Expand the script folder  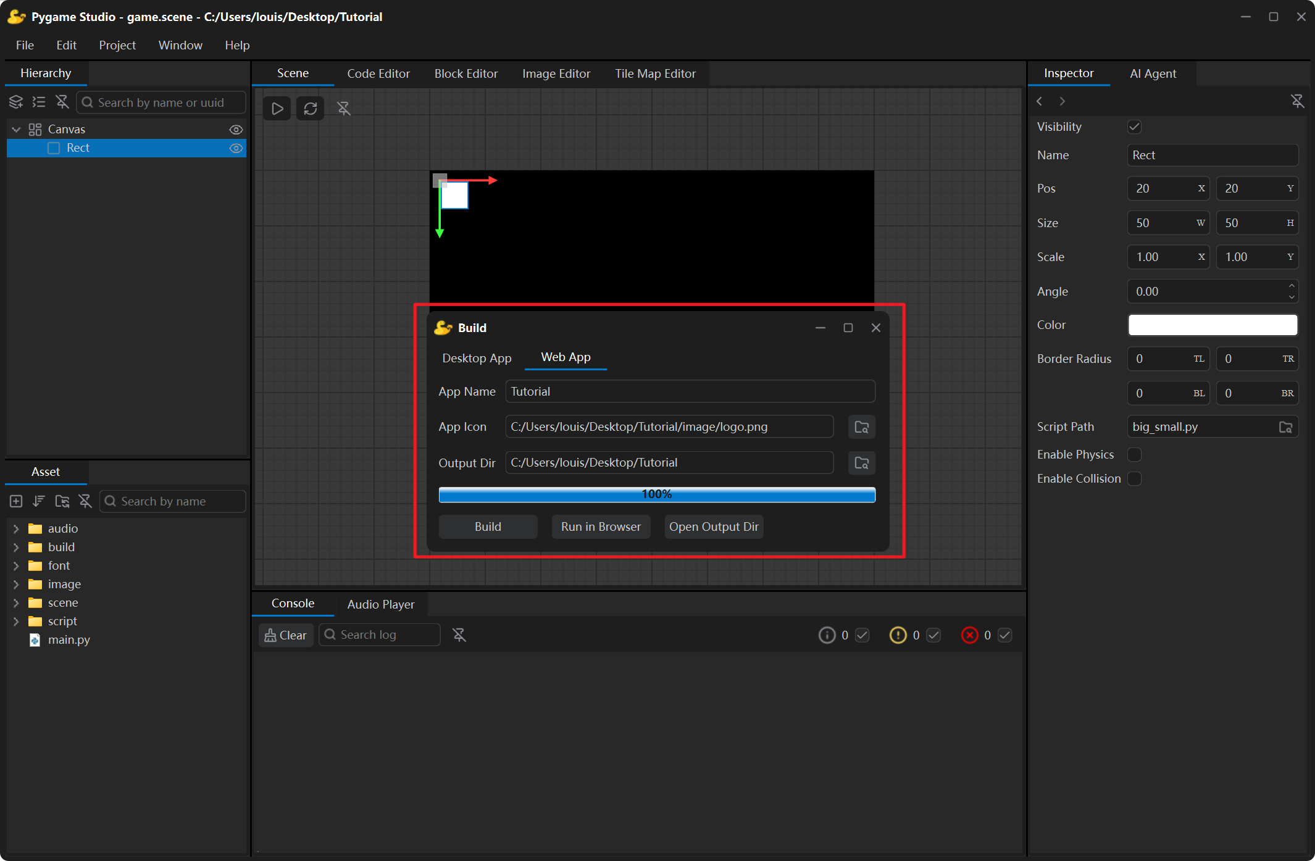click(16, 622)
